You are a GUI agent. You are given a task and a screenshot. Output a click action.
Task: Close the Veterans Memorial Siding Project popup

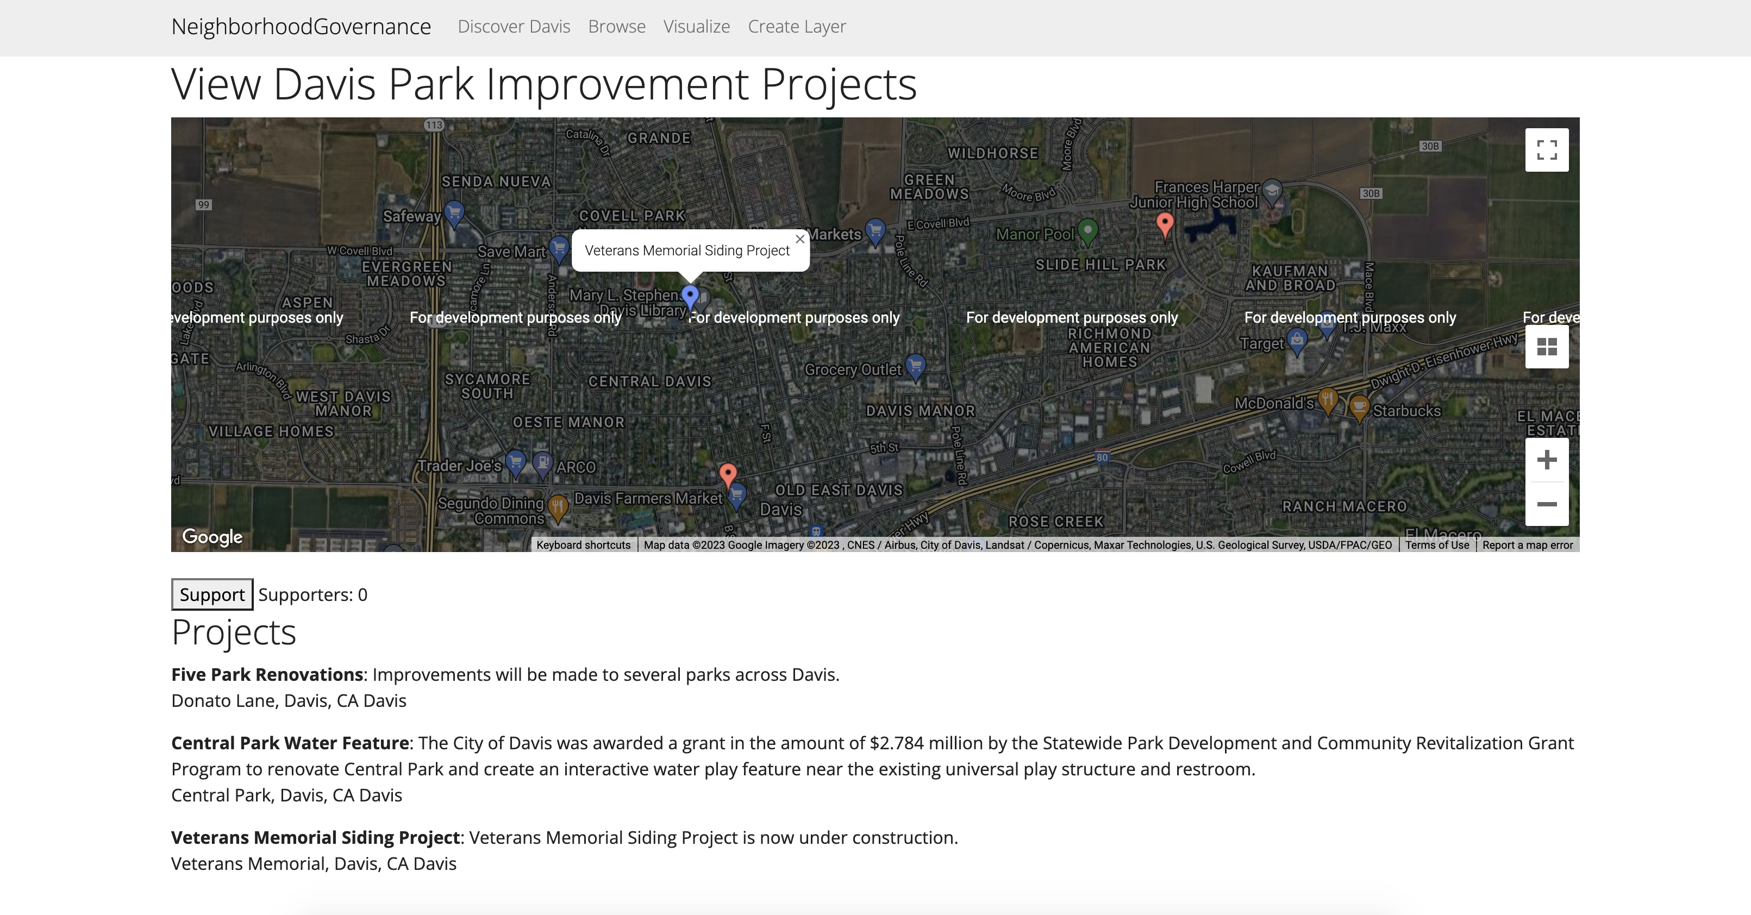pyautogui.click(x=800, y=239)
